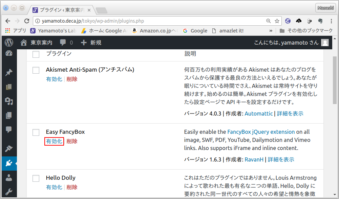Open the Google bookmark
This screenshot has height=199, width=339.
(x=195, y=31)
